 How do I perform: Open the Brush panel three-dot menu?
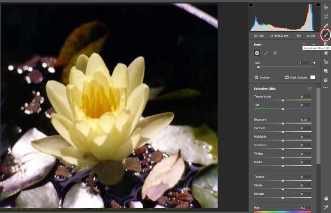pyautogui.click(x=313, y=45)
